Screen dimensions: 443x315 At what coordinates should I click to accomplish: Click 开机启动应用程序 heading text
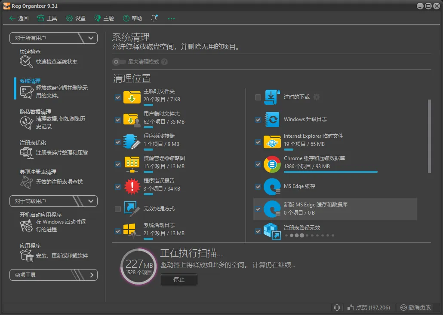pyautogui.click(x=41, y=215)
